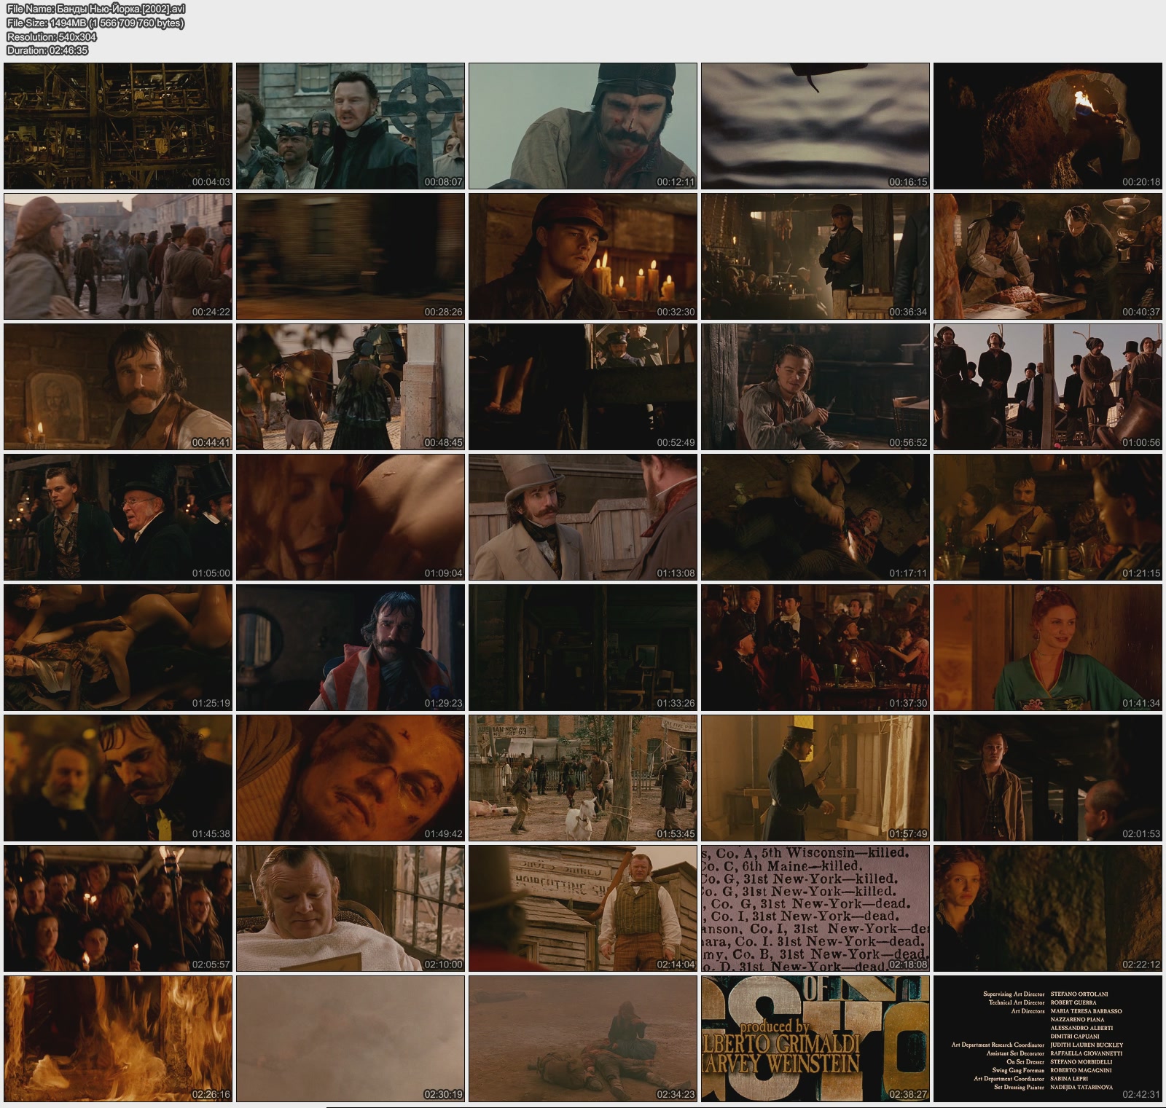Open the barber chair frame at 02:10:00
This screenshot has height=1108, width=1166.
pos(350,908)
